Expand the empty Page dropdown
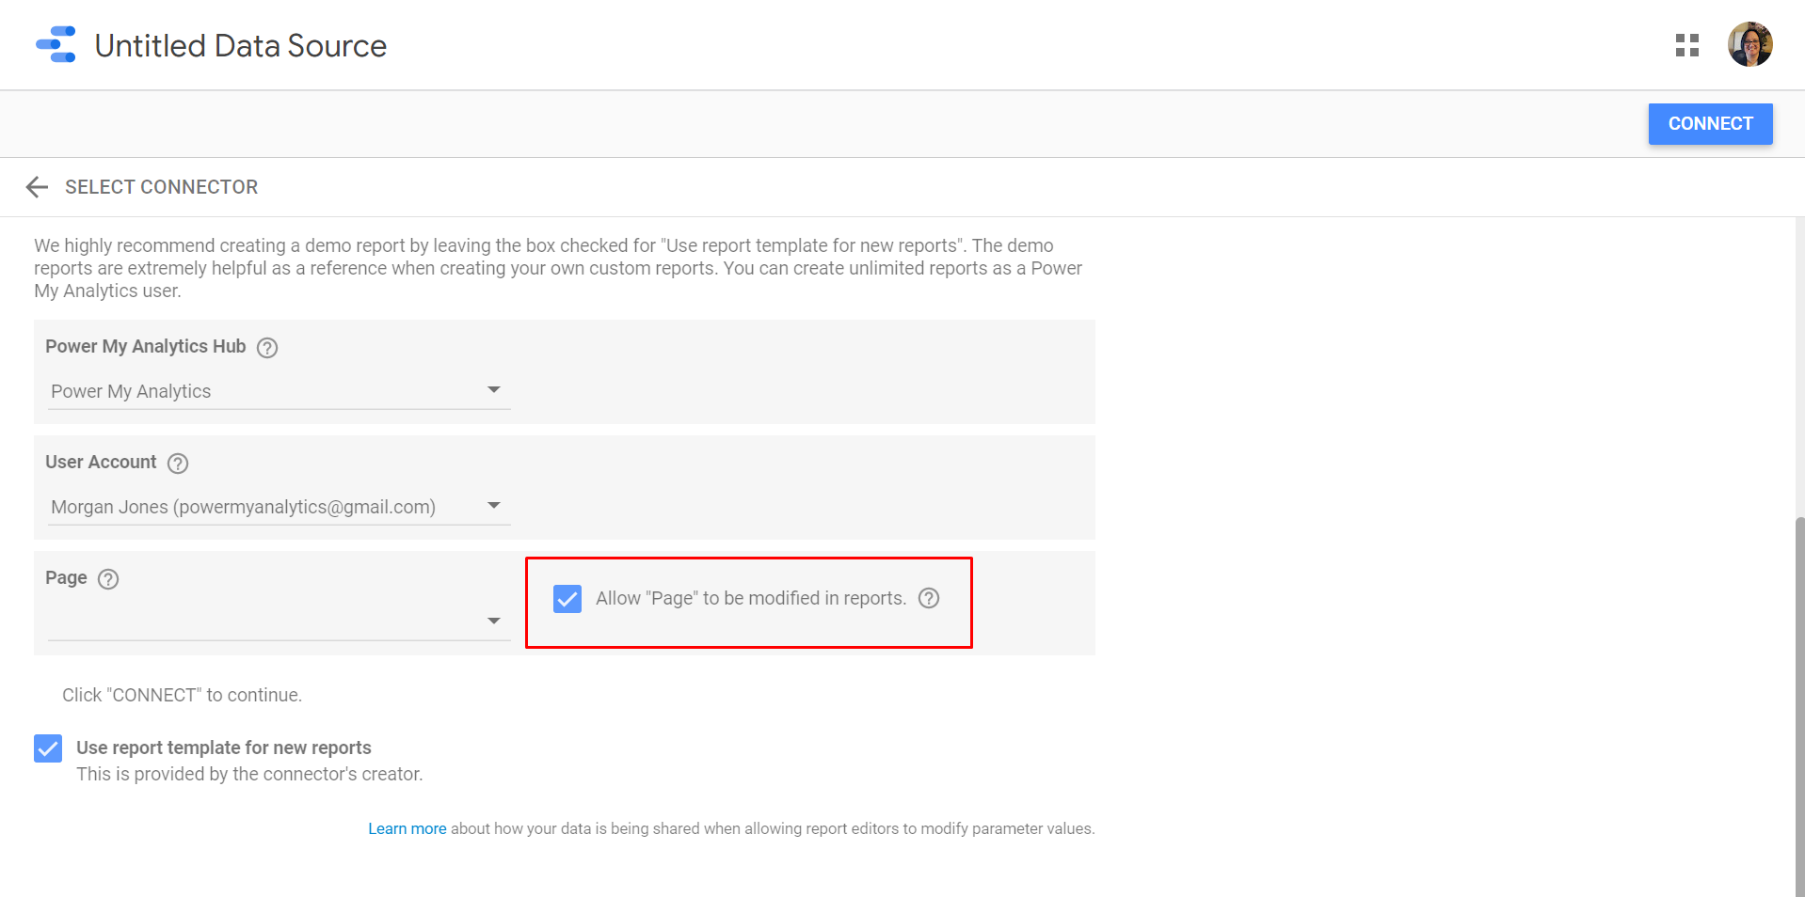The image size is (1805, 897). (279, 622)
